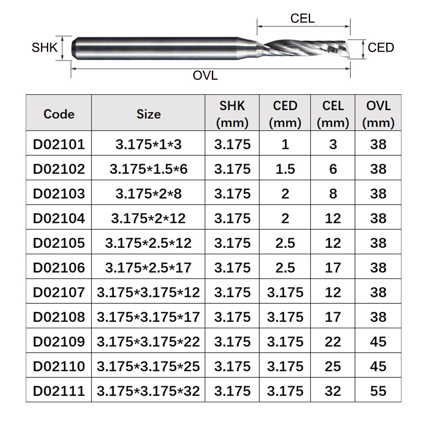Click the OVL value 55 in the last row
This screenshot has height=423, width=423.
coord(378,390)
